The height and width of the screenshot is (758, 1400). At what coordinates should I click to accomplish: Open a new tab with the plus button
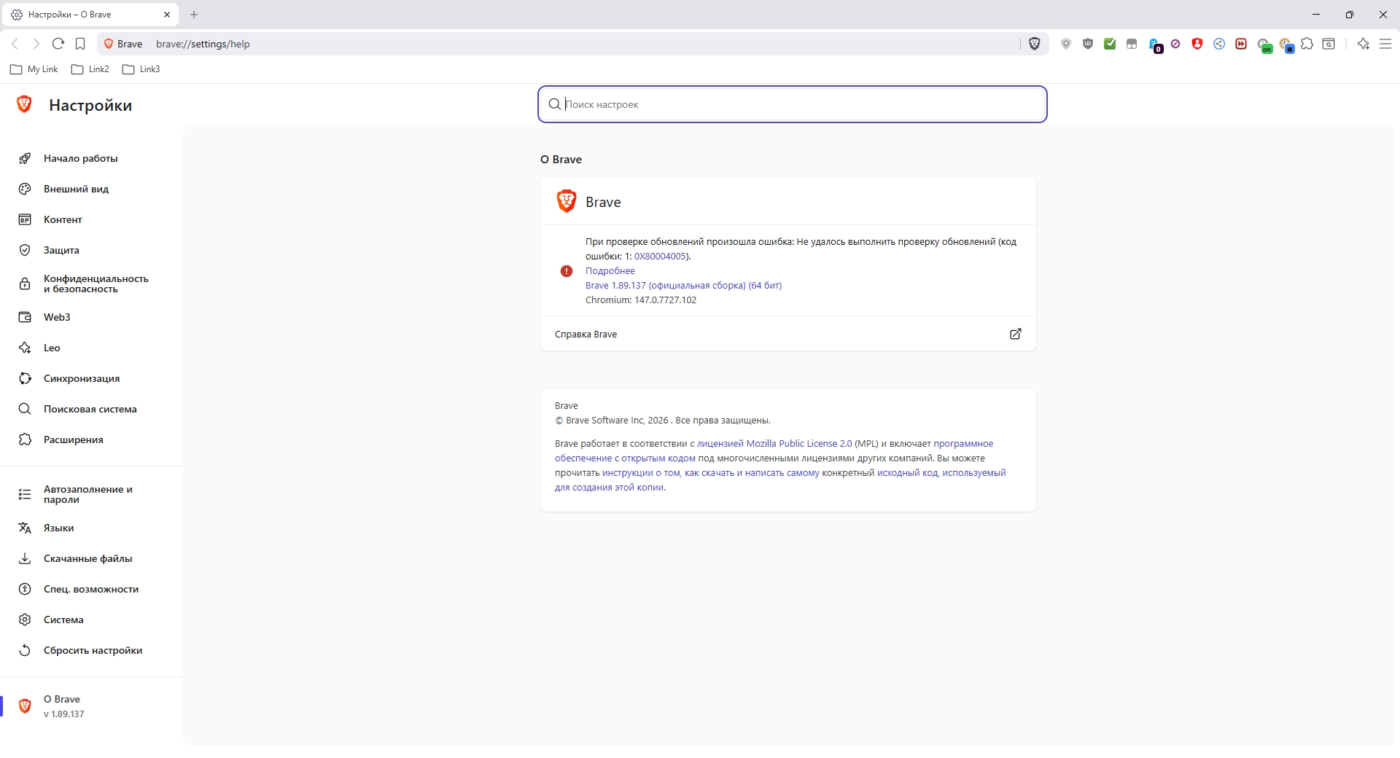pyautogui.click(x=194, y=15)
